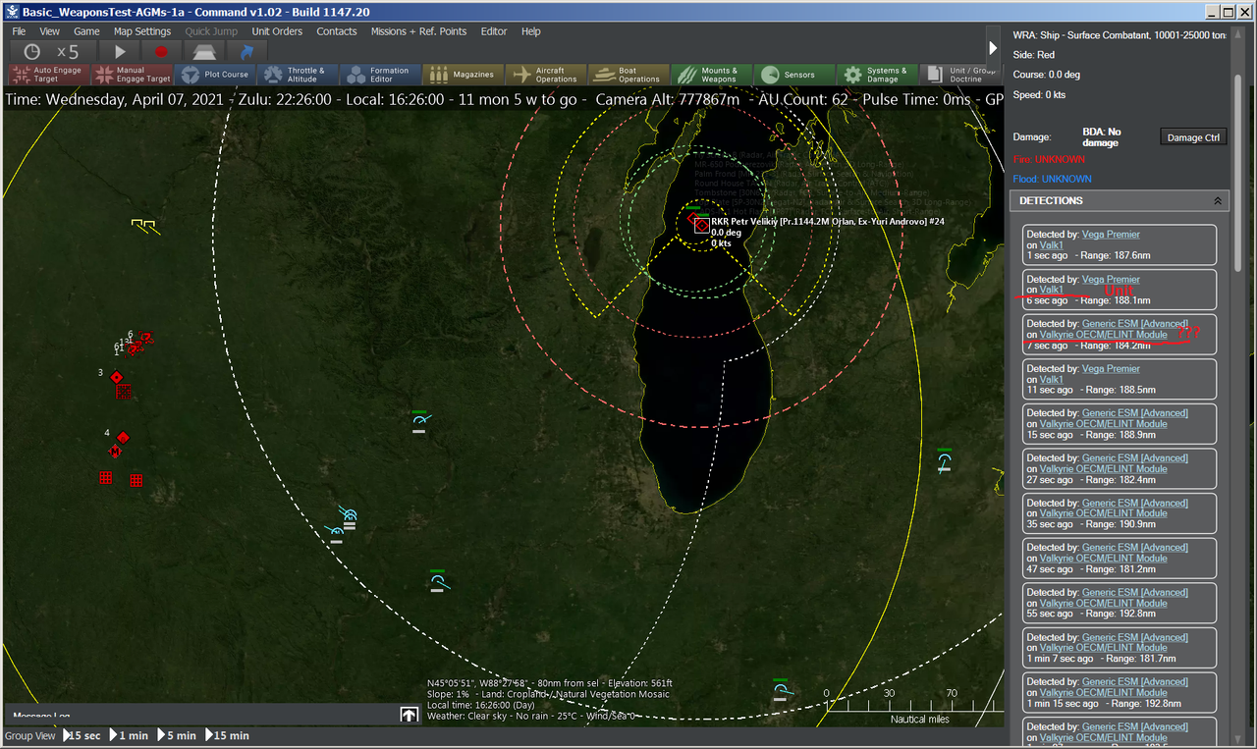Open Generic ESM link in 35 sec ago detection
The image size is (1257, 749).
(1134, 503)
